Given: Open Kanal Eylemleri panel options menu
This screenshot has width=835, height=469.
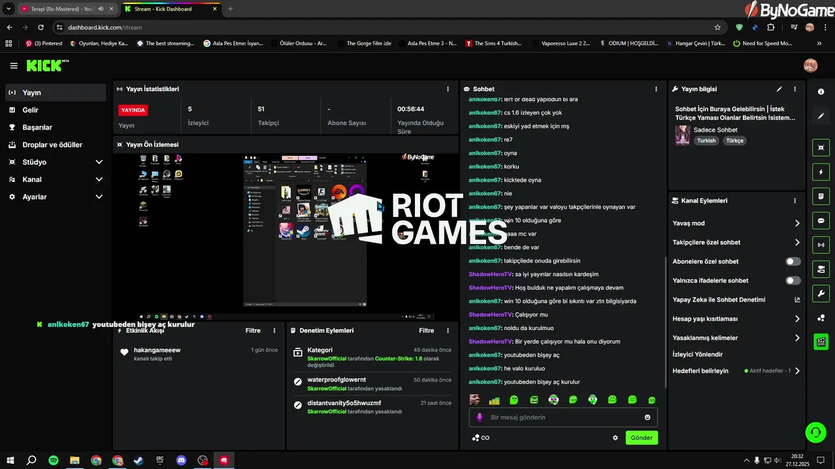Looking at the screenshot, I should click(x=795, y=201).
